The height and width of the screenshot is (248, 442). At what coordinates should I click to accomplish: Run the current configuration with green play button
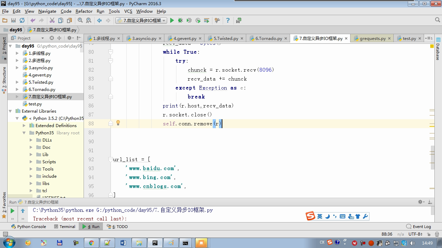point(172,21)
